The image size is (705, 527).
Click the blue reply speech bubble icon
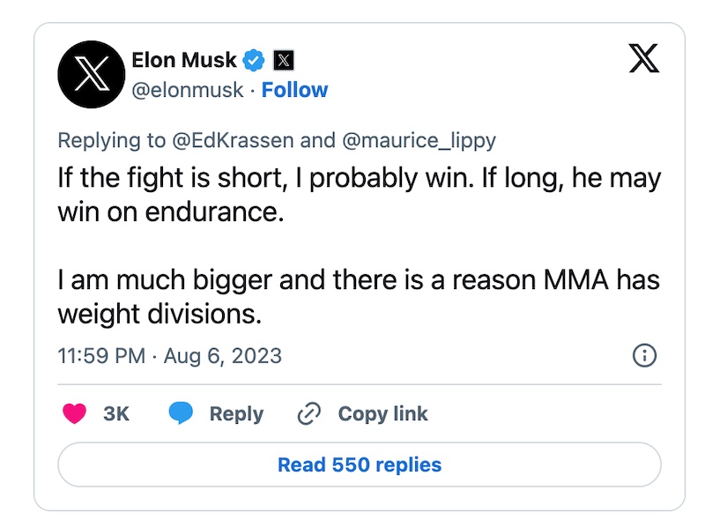pos(181,414)
